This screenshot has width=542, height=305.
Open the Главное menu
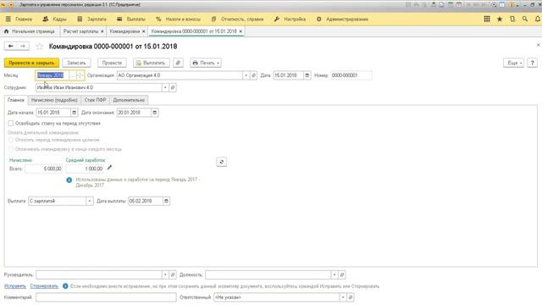click(x=19, y=19)
